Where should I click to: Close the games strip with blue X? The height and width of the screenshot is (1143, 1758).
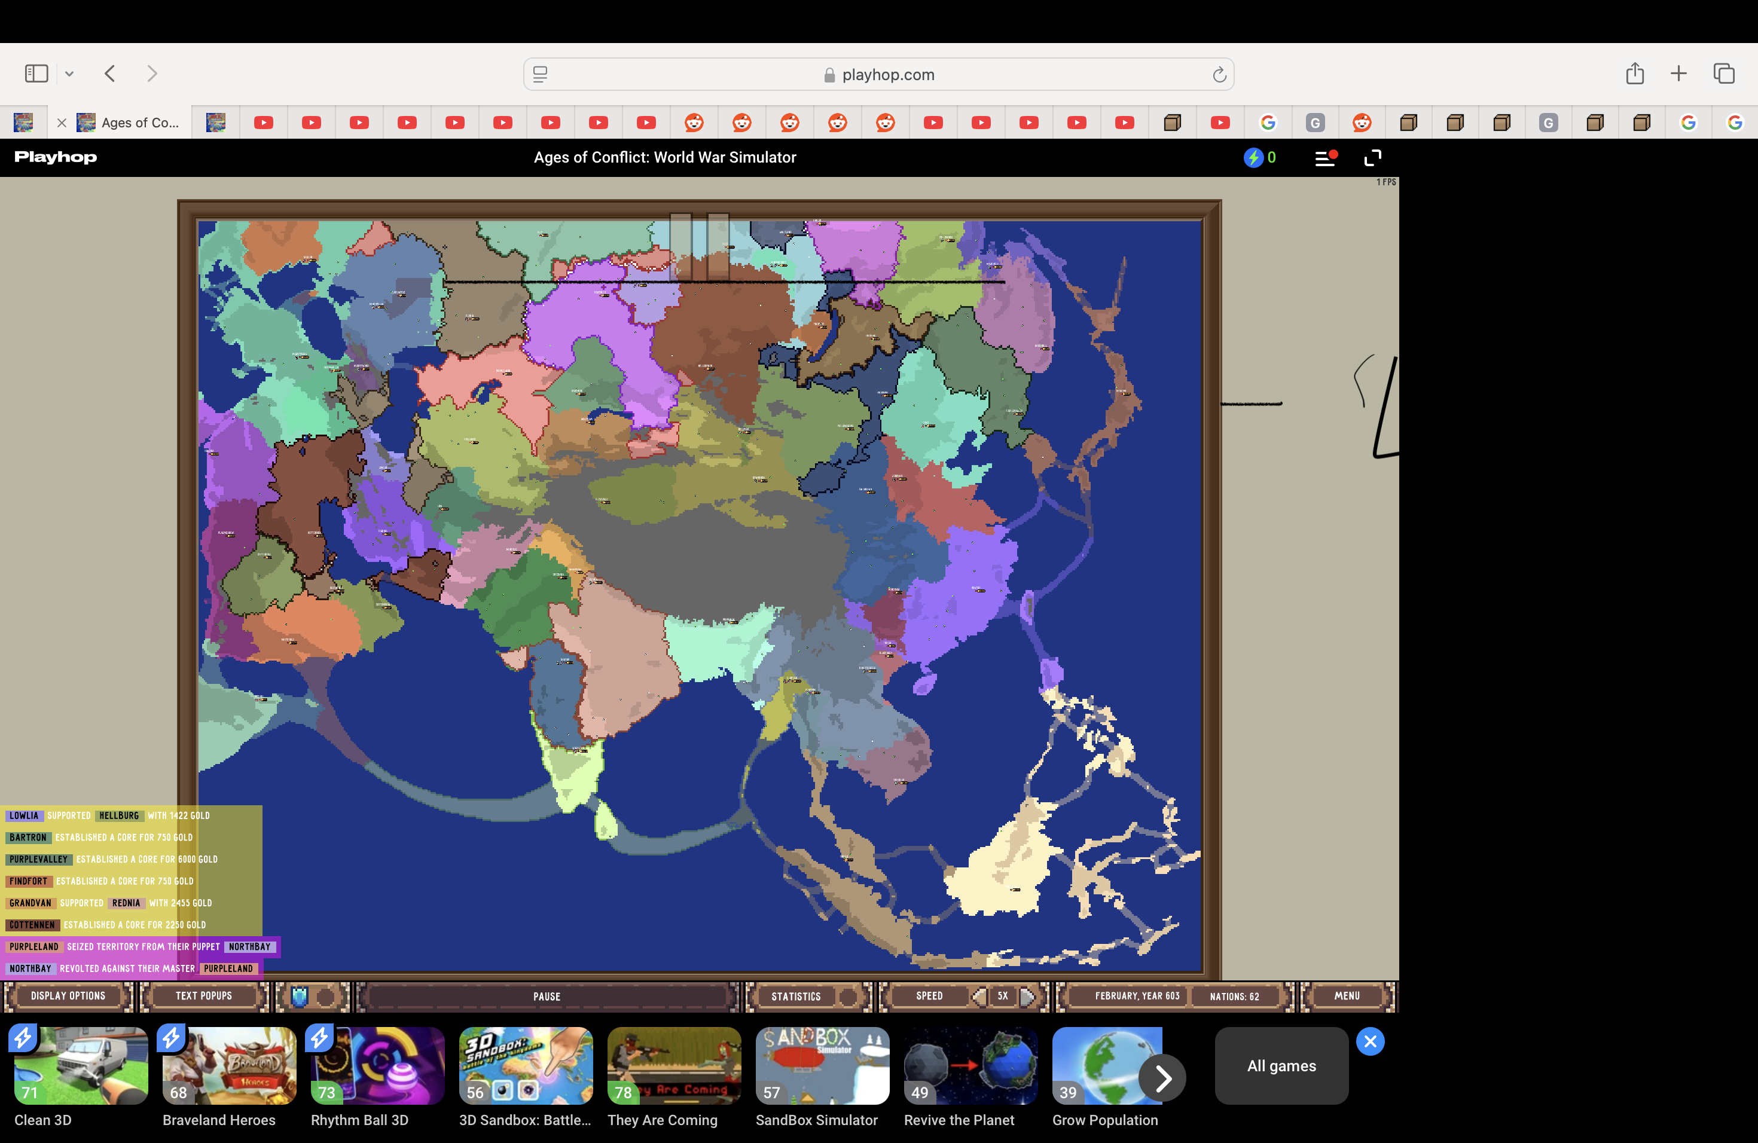pyautogui.click(x=1370, y=1041)
